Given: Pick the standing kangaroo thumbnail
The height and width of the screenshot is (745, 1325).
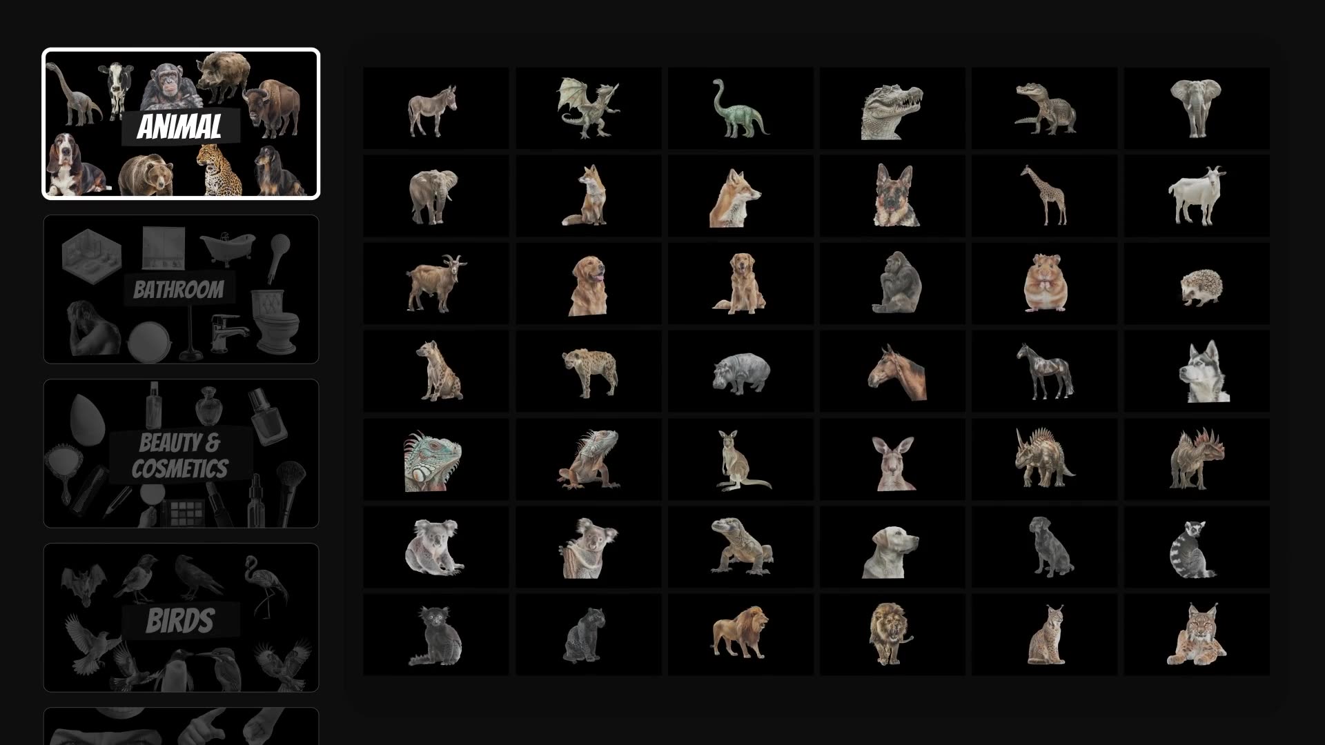Looking at the screenshot, I should pyautogui.click(x=740, y=459).
